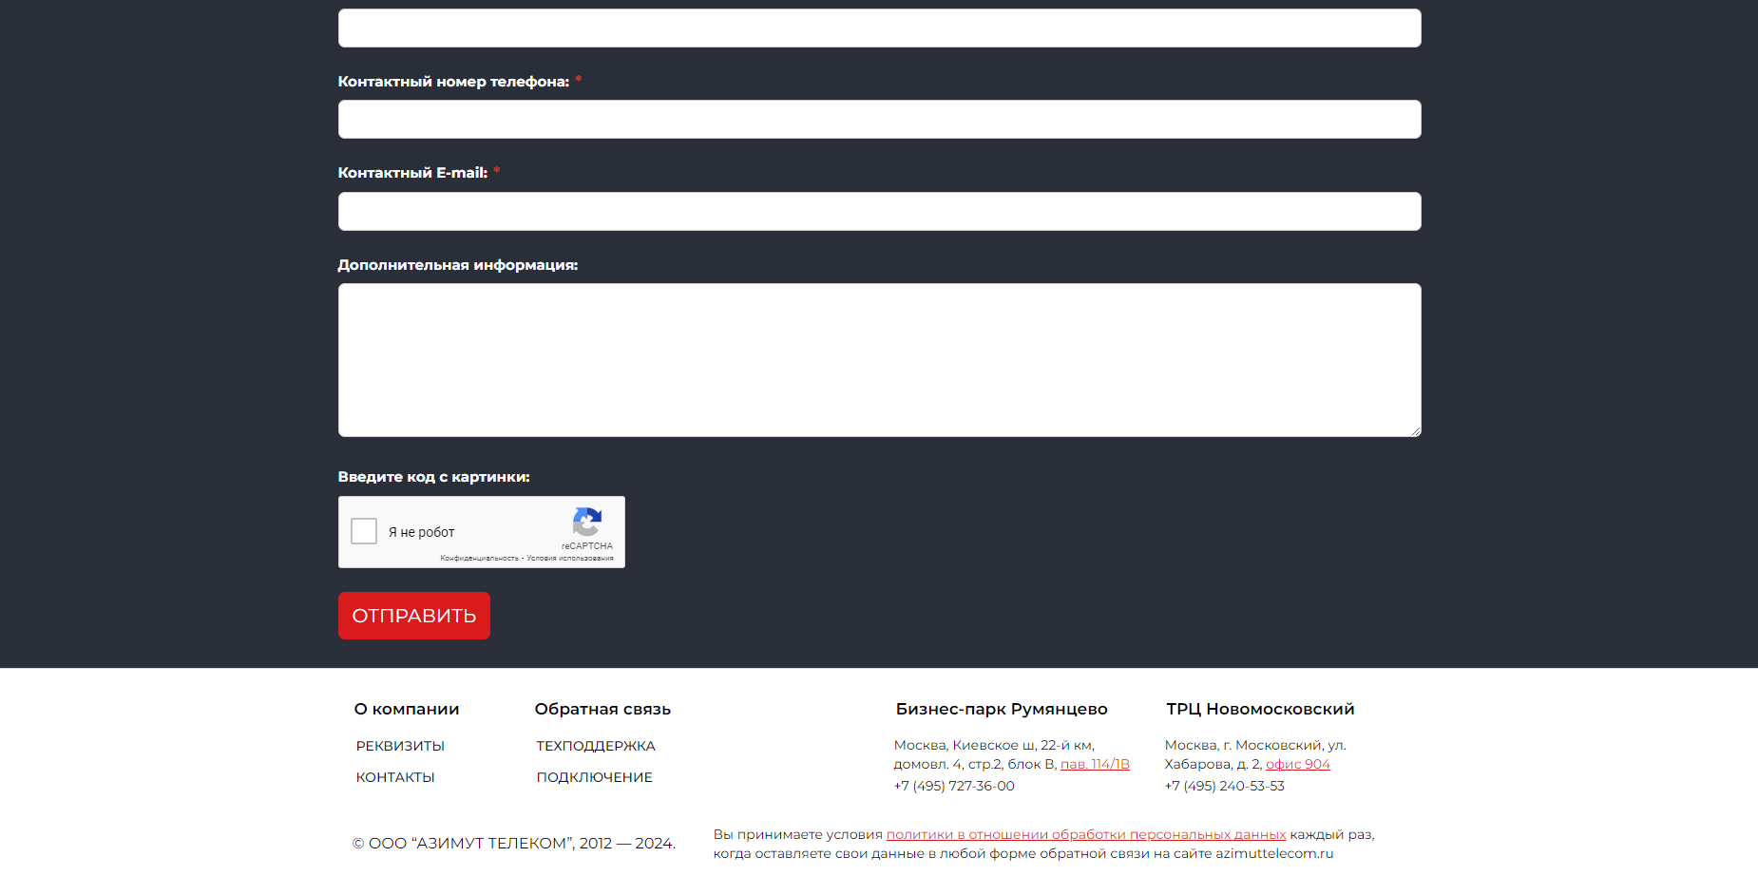Click inside the contact phone number field
The width and height of the screenshot is (1758, 876).
[879, 119]
